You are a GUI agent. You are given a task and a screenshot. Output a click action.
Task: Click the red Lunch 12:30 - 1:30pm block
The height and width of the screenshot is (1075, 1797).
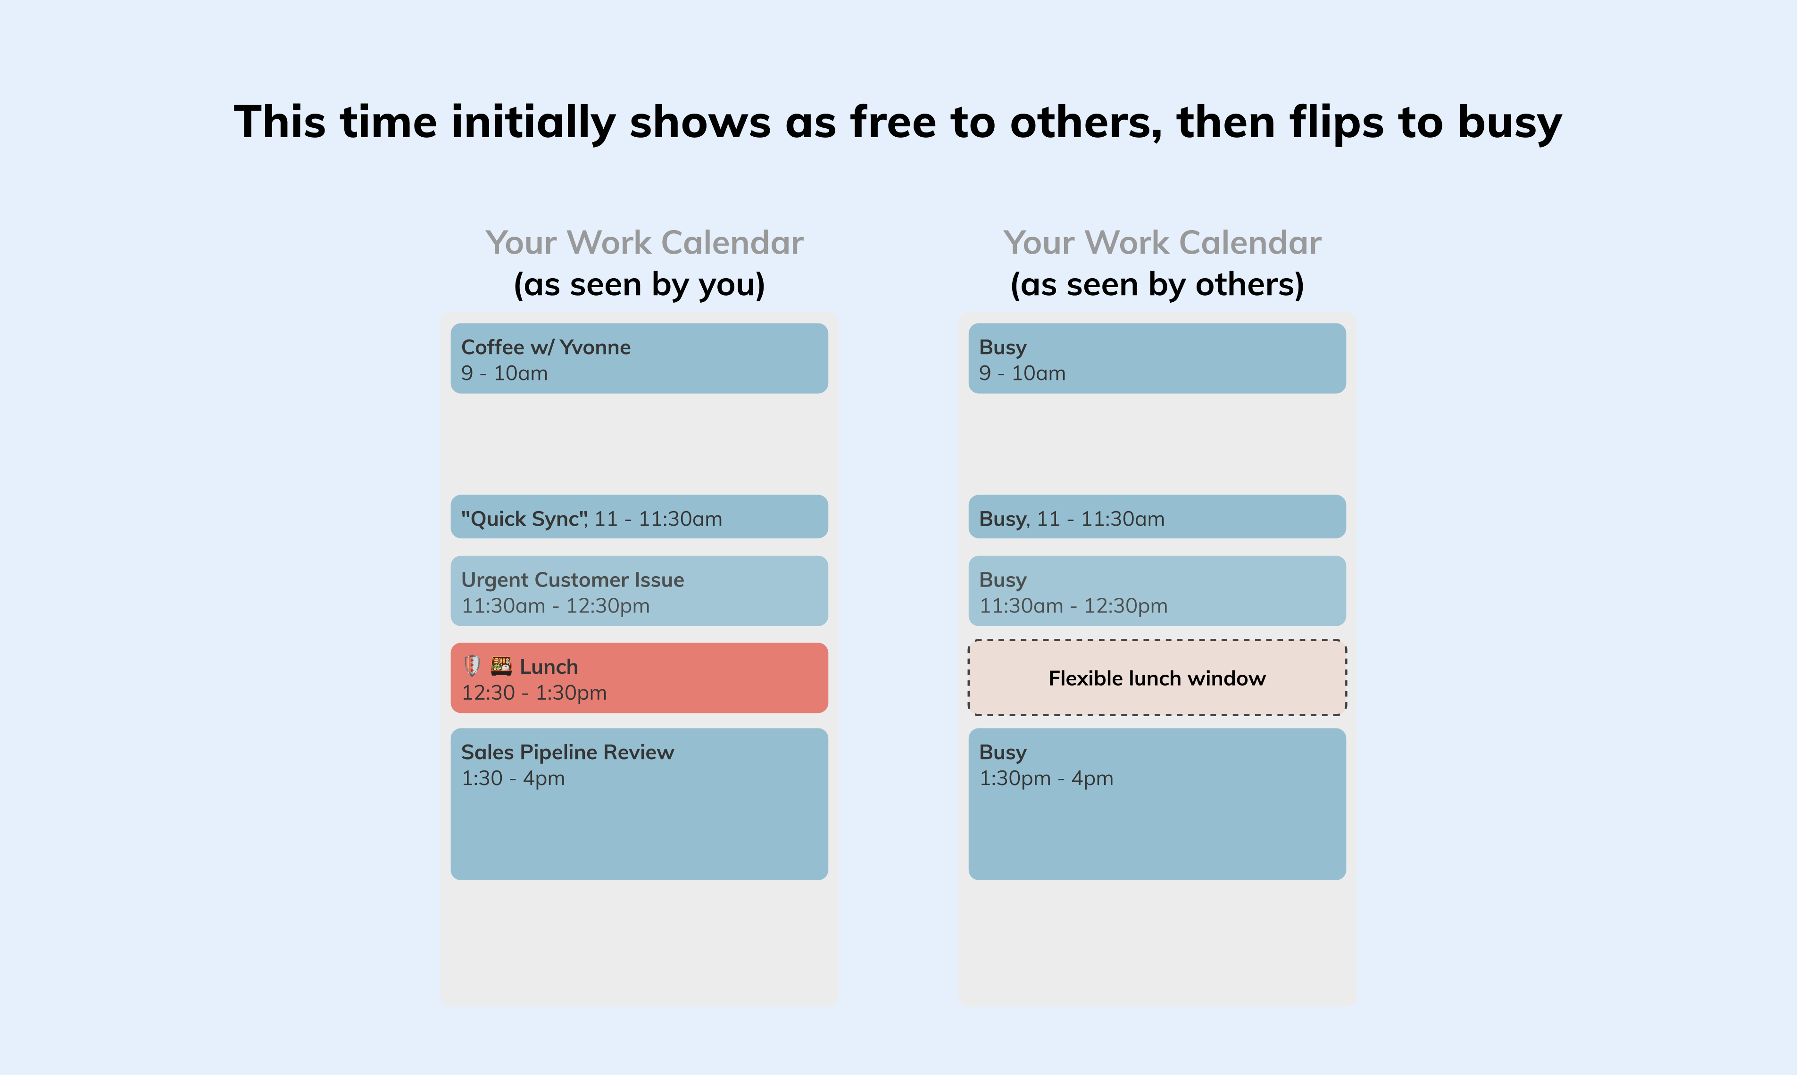639,678
